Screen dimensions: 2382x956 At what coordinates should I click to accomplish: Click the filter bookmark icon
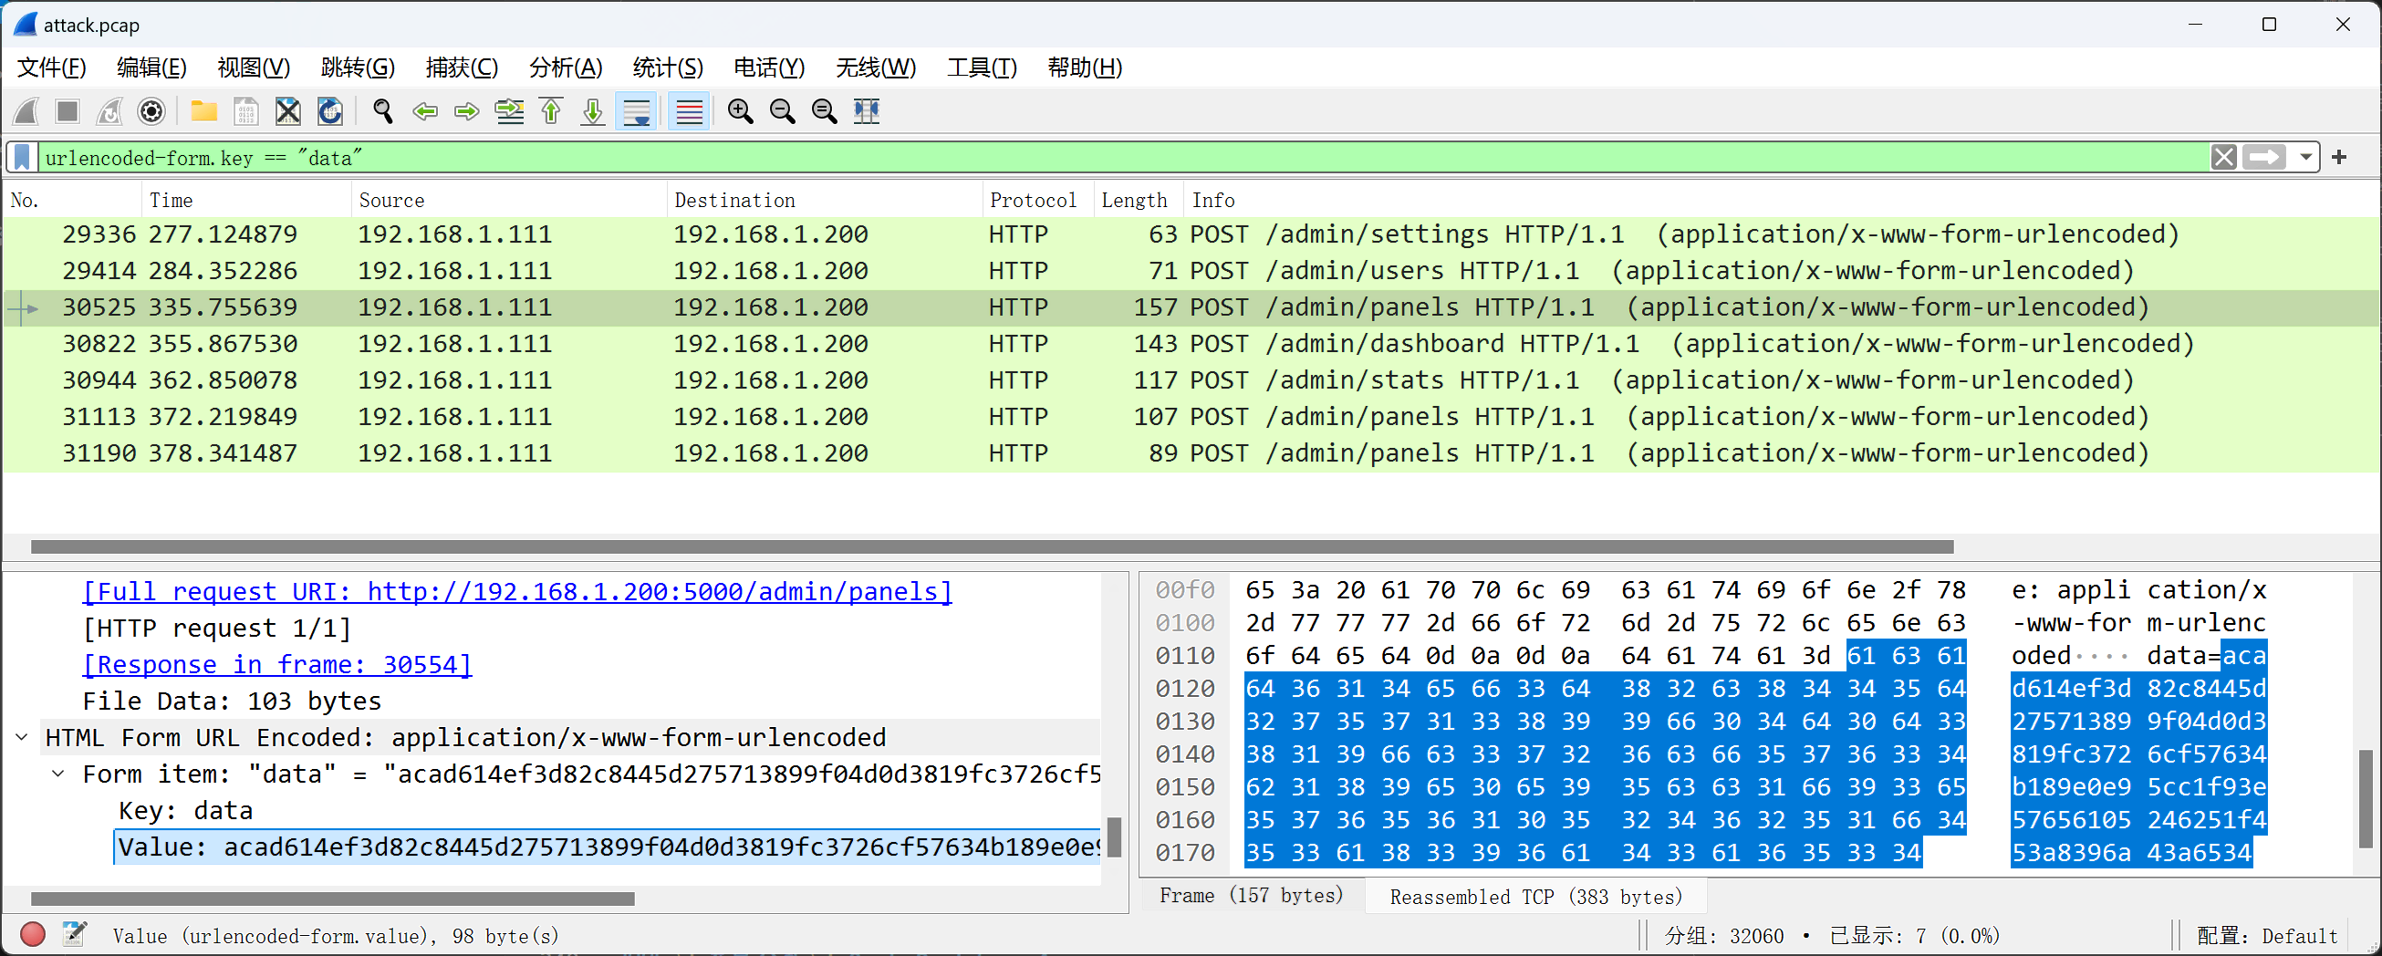click(x=23, y=157)
